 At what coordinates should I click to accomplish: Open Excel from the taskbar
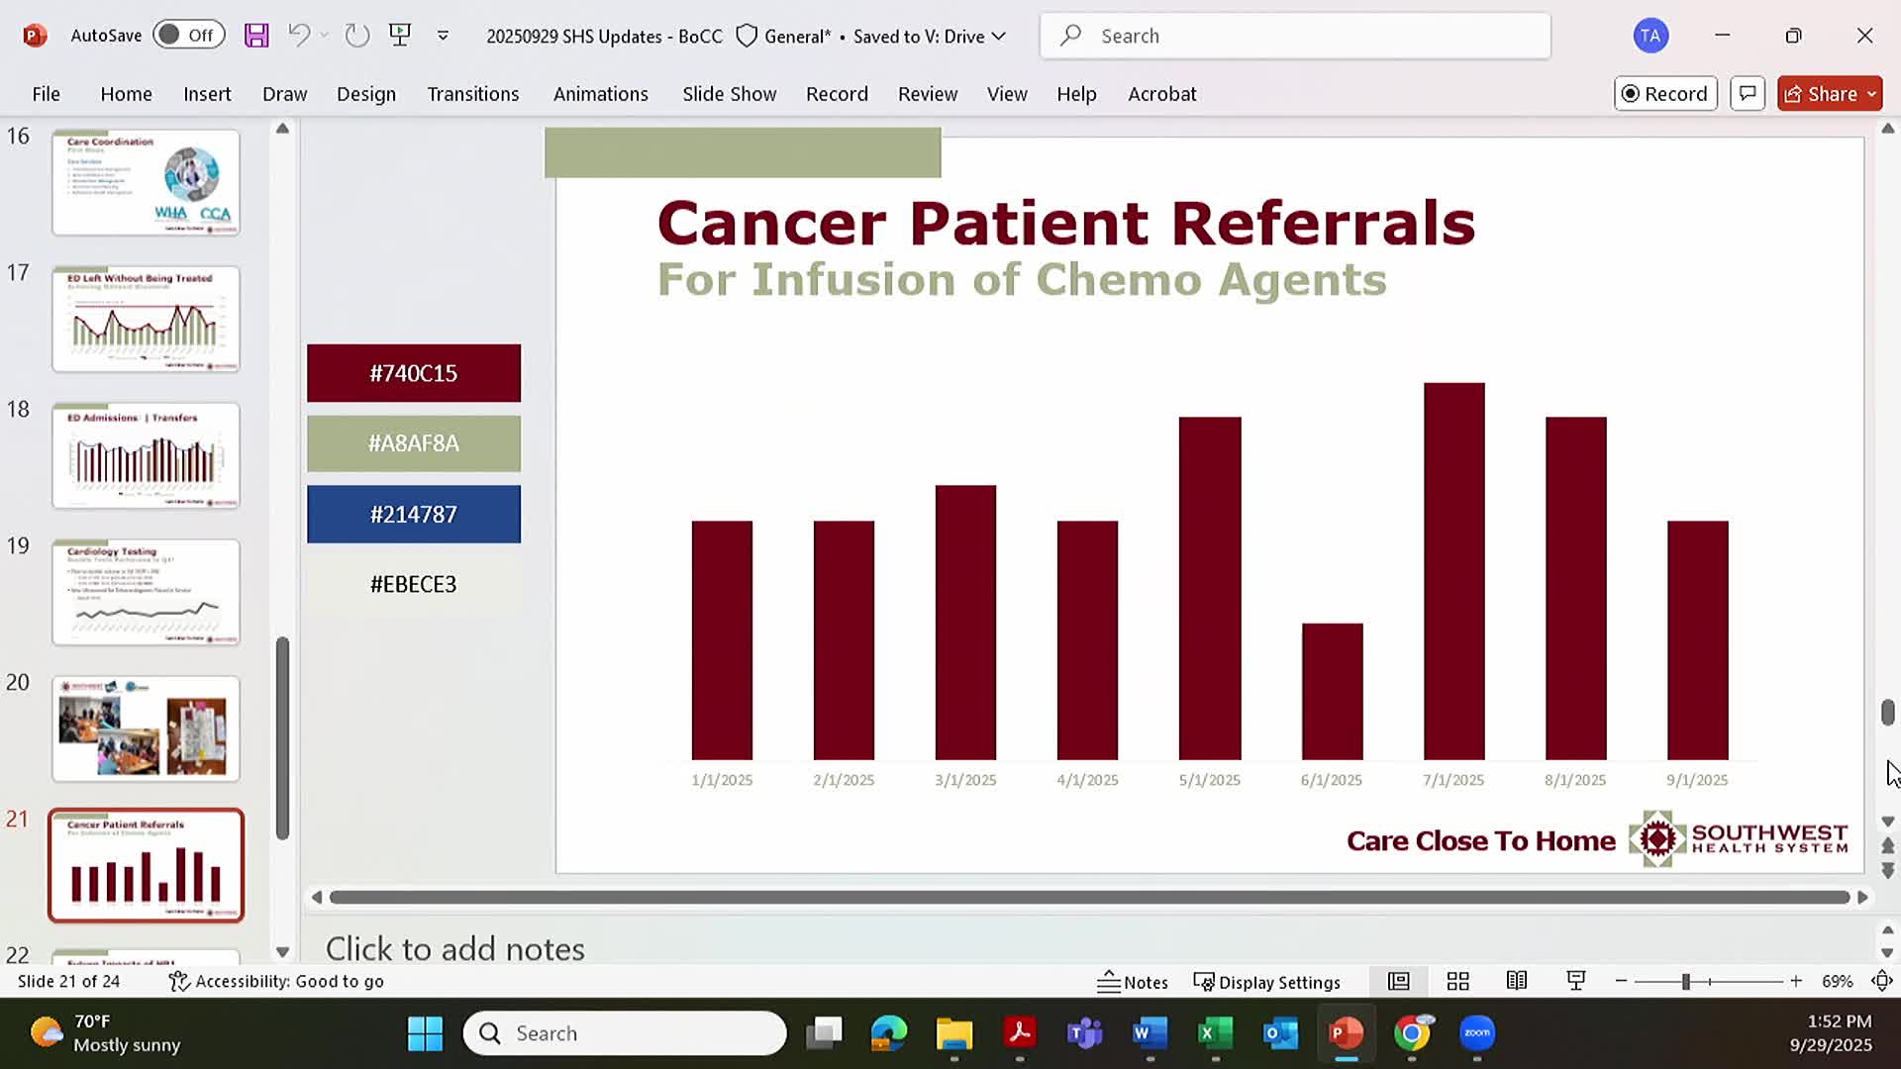point(1214,1033)
